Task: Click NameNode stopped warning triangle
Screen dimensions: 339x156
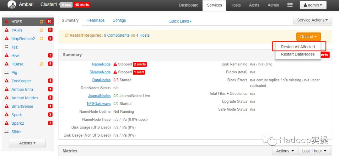Action: pyautogui.click(x=115, y=64)
